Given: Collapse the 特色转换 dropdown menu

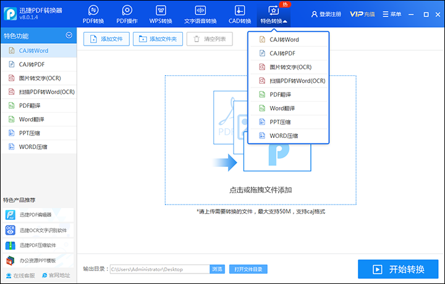Looking at the screenshot, I should pos(274,14).
